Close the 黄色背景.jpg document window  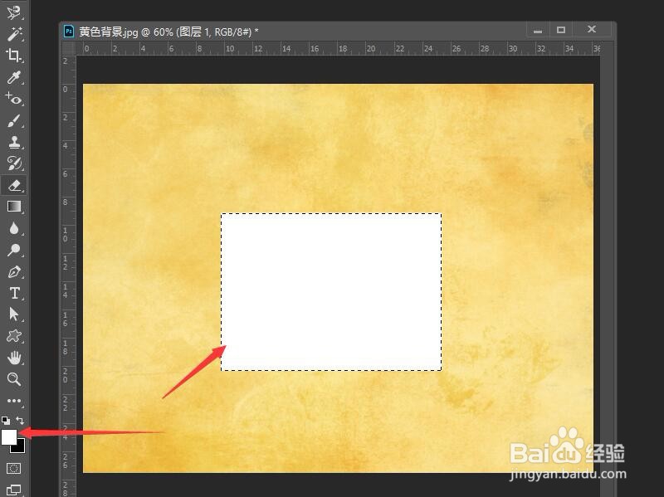coord(592,29)
